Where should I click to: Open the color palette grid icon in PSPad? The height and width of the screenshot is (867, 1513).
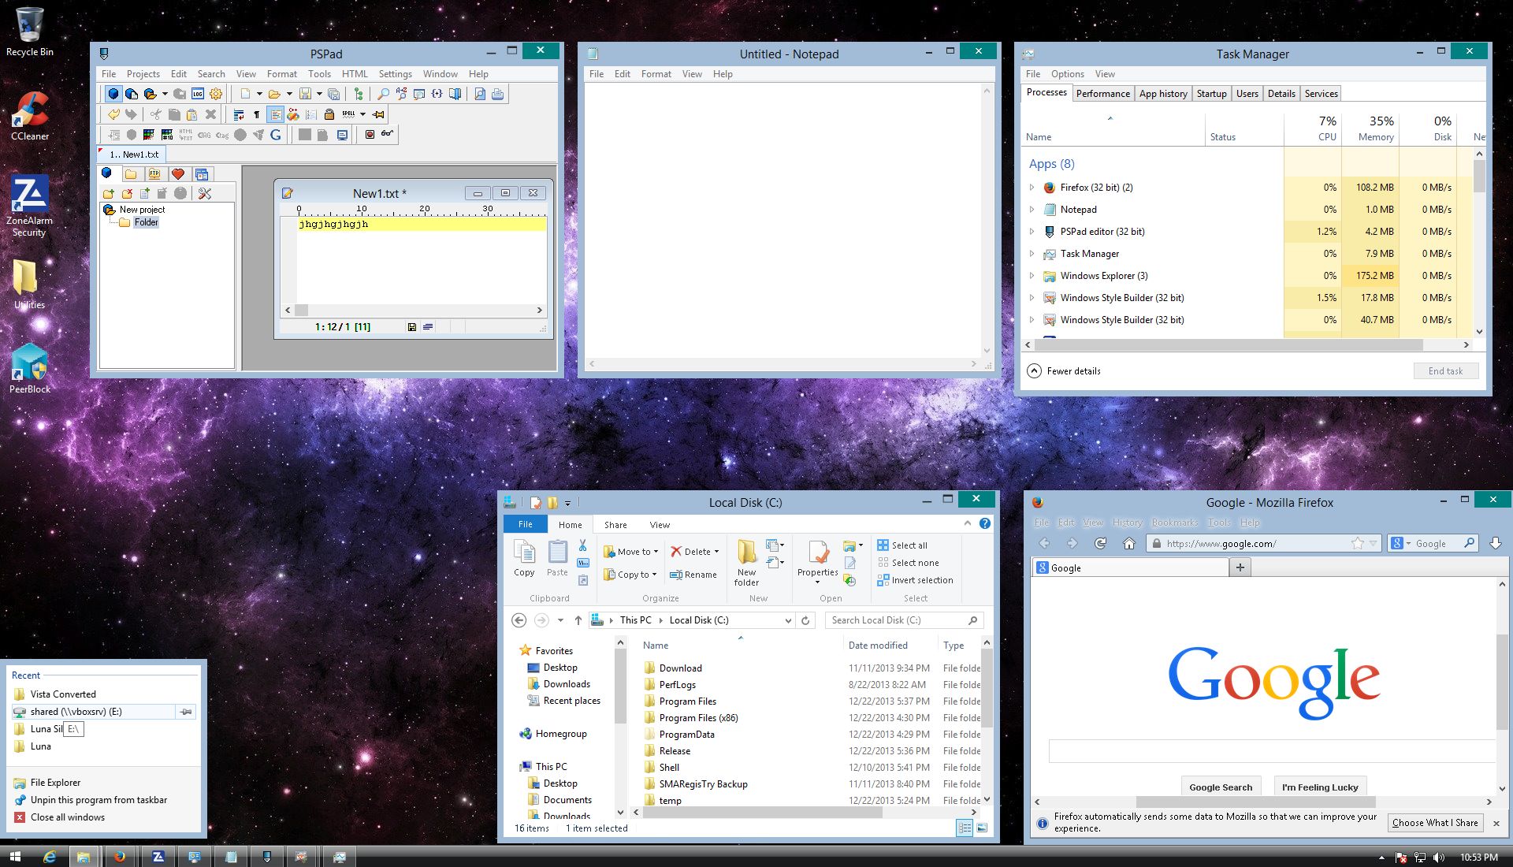tap(149, 135)
